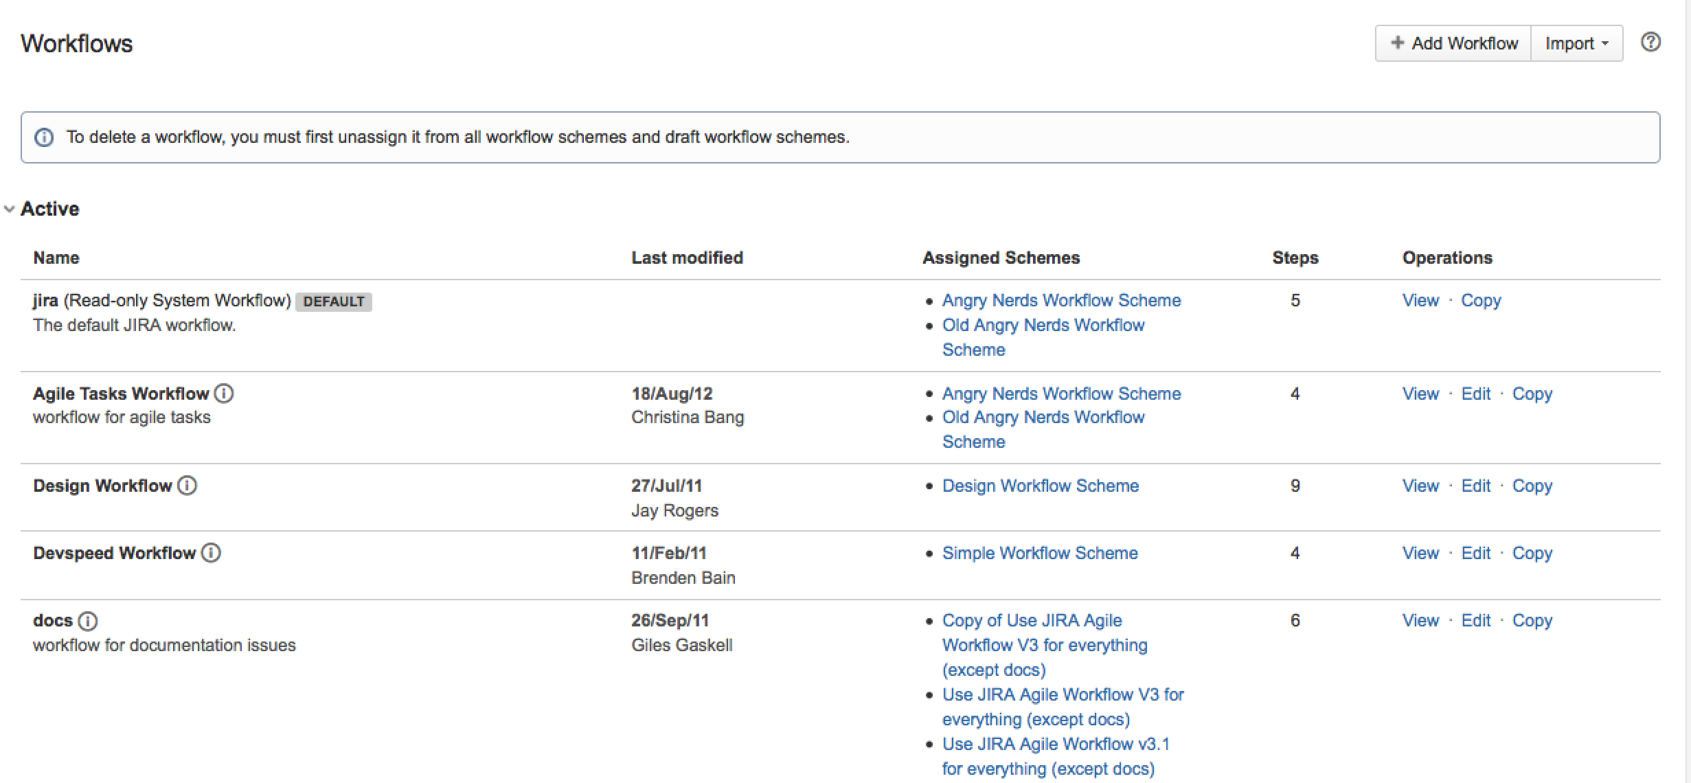The height and width of the screenshot is (783, 1691).
Task: Click the info icon next to Design Workflow
Action: click(x=187, y=486)
